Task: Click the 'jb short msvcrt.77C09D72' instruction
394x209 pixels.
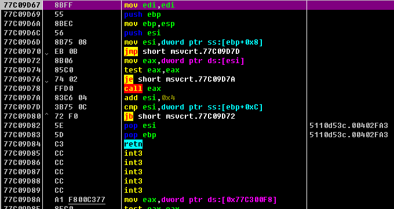Action: pyautogui.click(x=180, y=116)
